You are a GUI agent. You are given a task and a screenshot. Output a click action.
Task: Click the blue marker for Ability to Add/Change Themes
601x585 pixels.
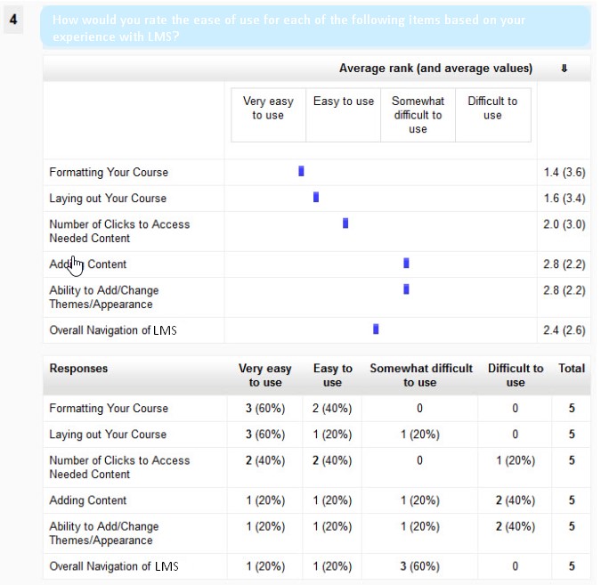coord(406,288)
